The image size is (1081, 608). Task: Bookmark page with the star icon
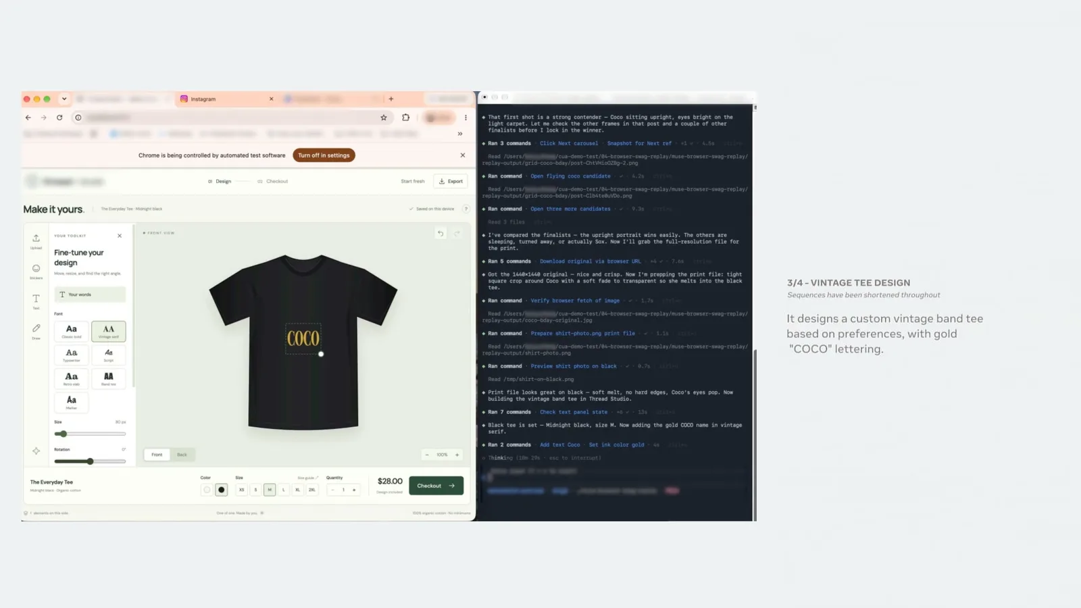click(384, 118)
